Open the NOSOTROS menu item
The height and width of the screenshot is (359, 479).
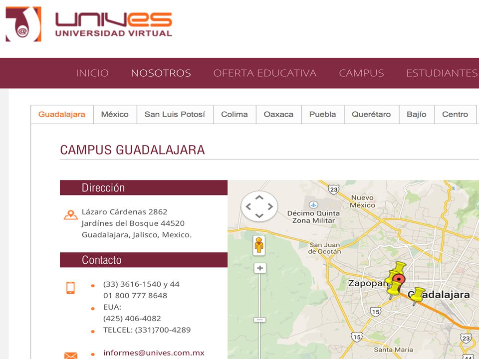coord(161,73)
